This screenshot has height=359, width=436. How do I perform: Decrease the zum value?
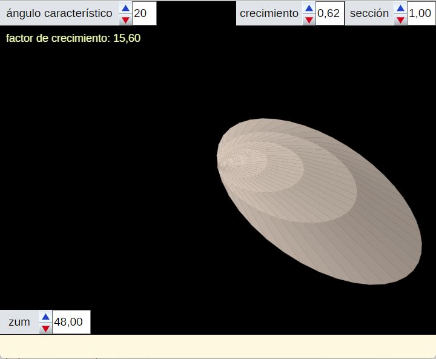[45, 328]
